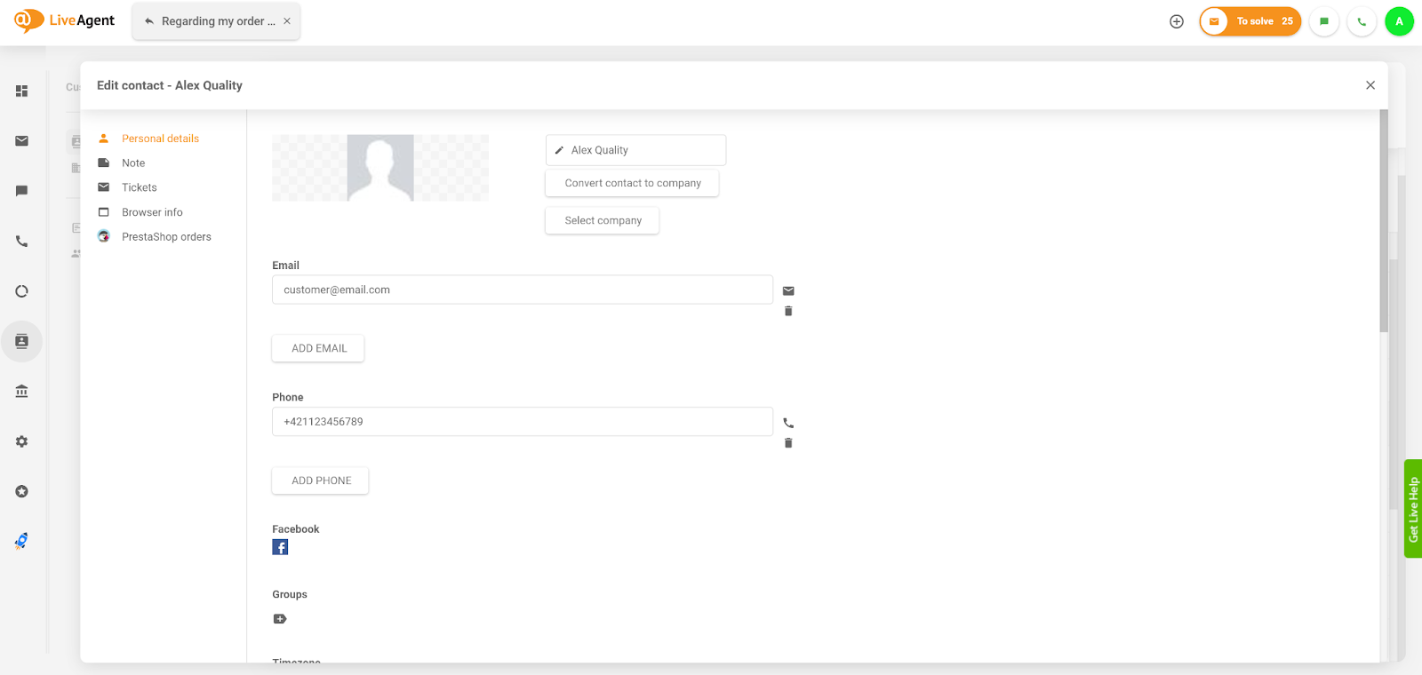Delete the +421123456789 phone entry
Screen dimensions: 1422x675
point(788,443)
